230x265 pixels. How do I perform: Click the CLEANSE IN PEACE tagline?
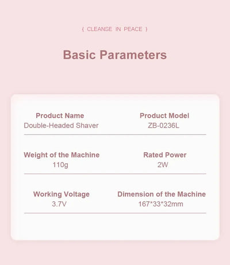click(114, 29)
